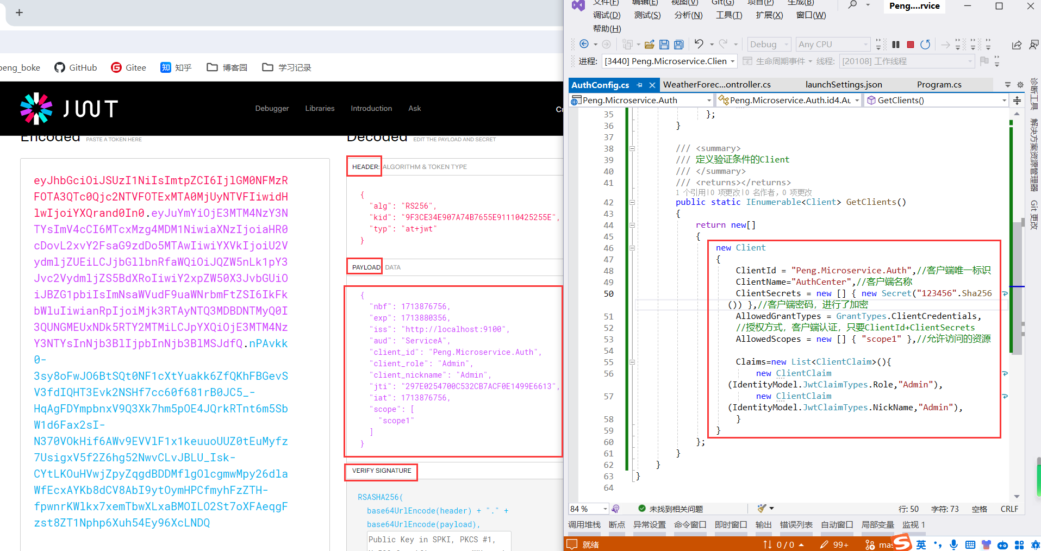Click the 未找到相关问题 health indicator
The image size is (1041, 551).
[671, 509]
